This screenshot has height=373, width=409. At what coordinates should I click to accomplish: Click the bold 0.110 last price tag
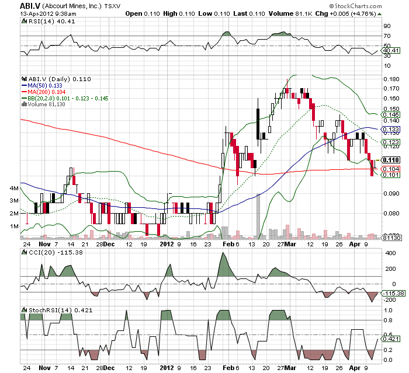390,160
